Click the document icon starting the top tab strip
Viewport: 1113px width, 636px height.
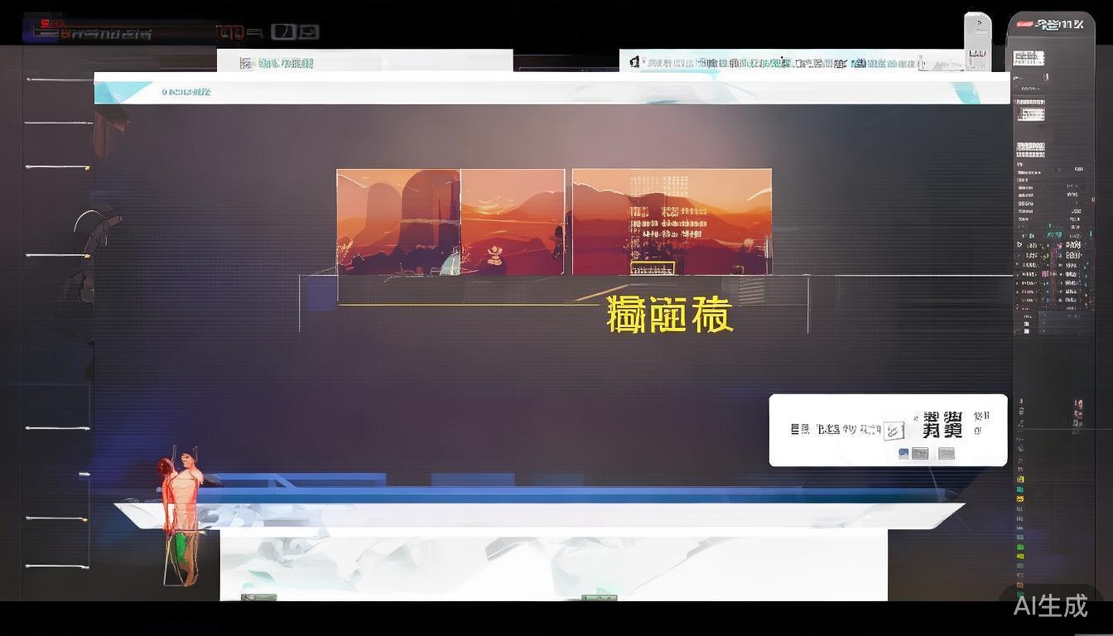pos(633,61)
